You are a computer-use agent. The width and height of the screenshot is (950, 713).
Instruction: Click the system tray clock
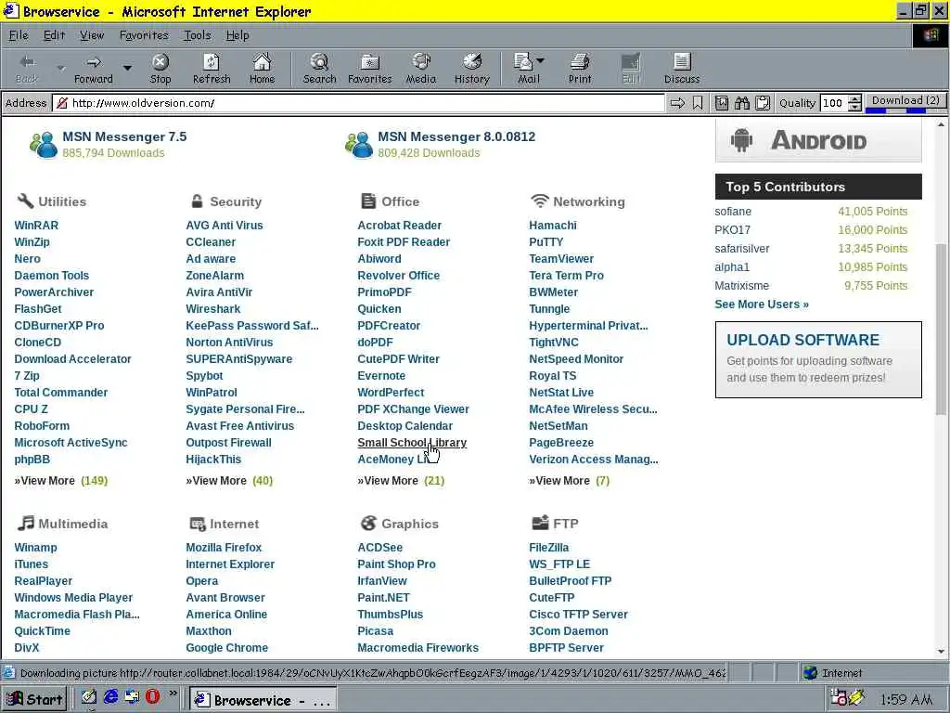click(905, 700)
